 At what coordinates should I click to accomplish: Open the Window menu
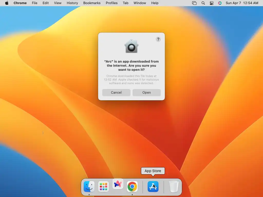click(x=140, y=3)
